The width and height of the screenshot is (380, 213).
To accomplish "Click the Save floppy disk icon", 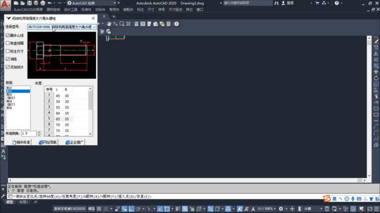I will click(29, 3).
